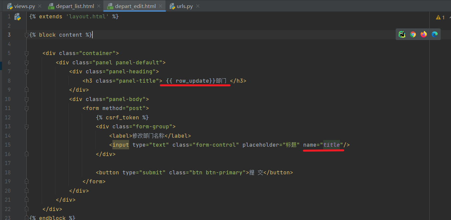Switch to the depart_list.html tab
451x220 pixels.
(x=75, y=6)
